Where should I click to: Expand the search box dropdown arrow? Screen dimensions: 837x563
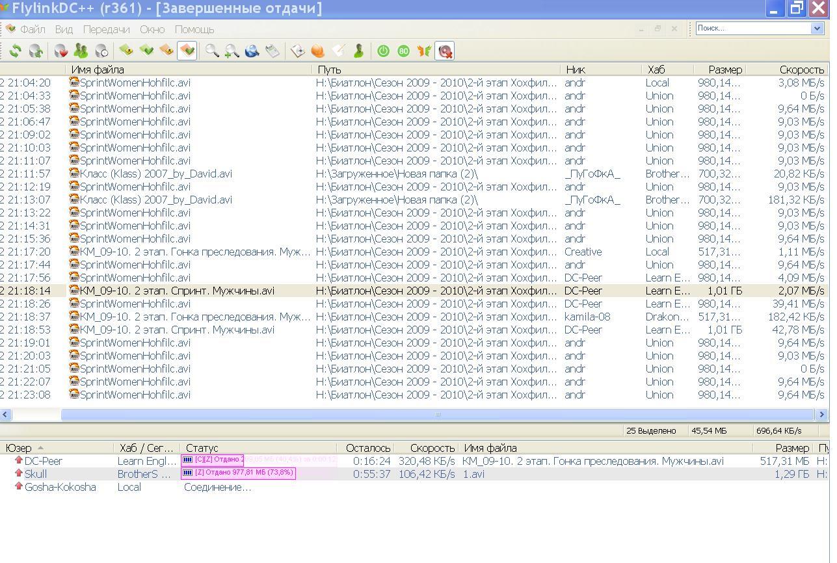817,28
